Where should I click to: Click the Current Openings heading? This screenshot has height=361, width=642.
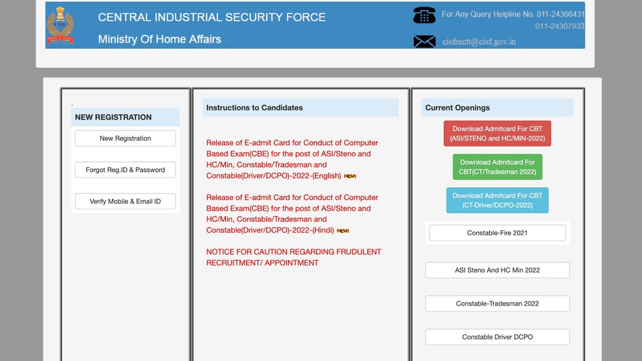(x=457, y=108)
